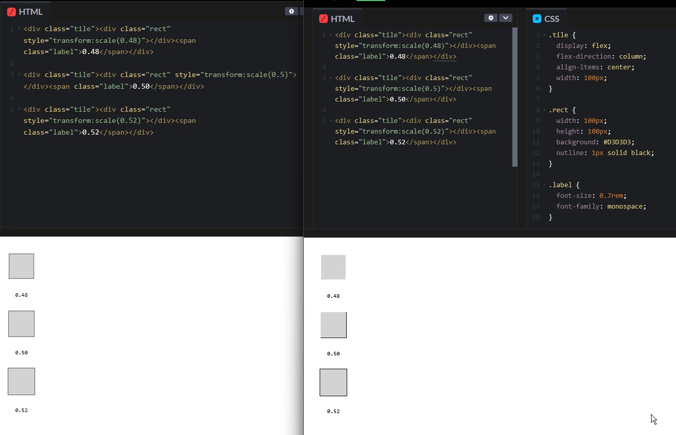This screenshot has height=435, width=676.
Task: Fold line 3 in the left HTML editor
Action: [x=19, y=75]
